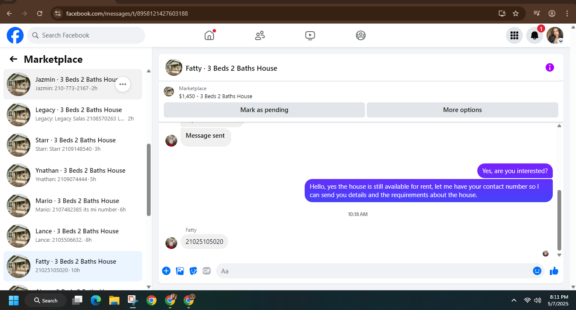Open the Wi-Fi network tray icon
The image size is (576, 310).
click(527, 300)
